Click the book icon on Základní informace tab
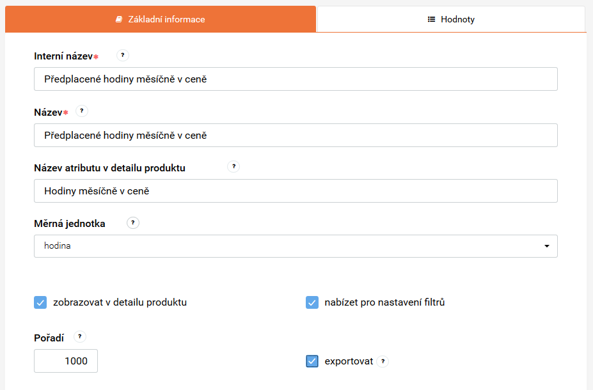Screen dimensions: 593x390 pos(119,19)
